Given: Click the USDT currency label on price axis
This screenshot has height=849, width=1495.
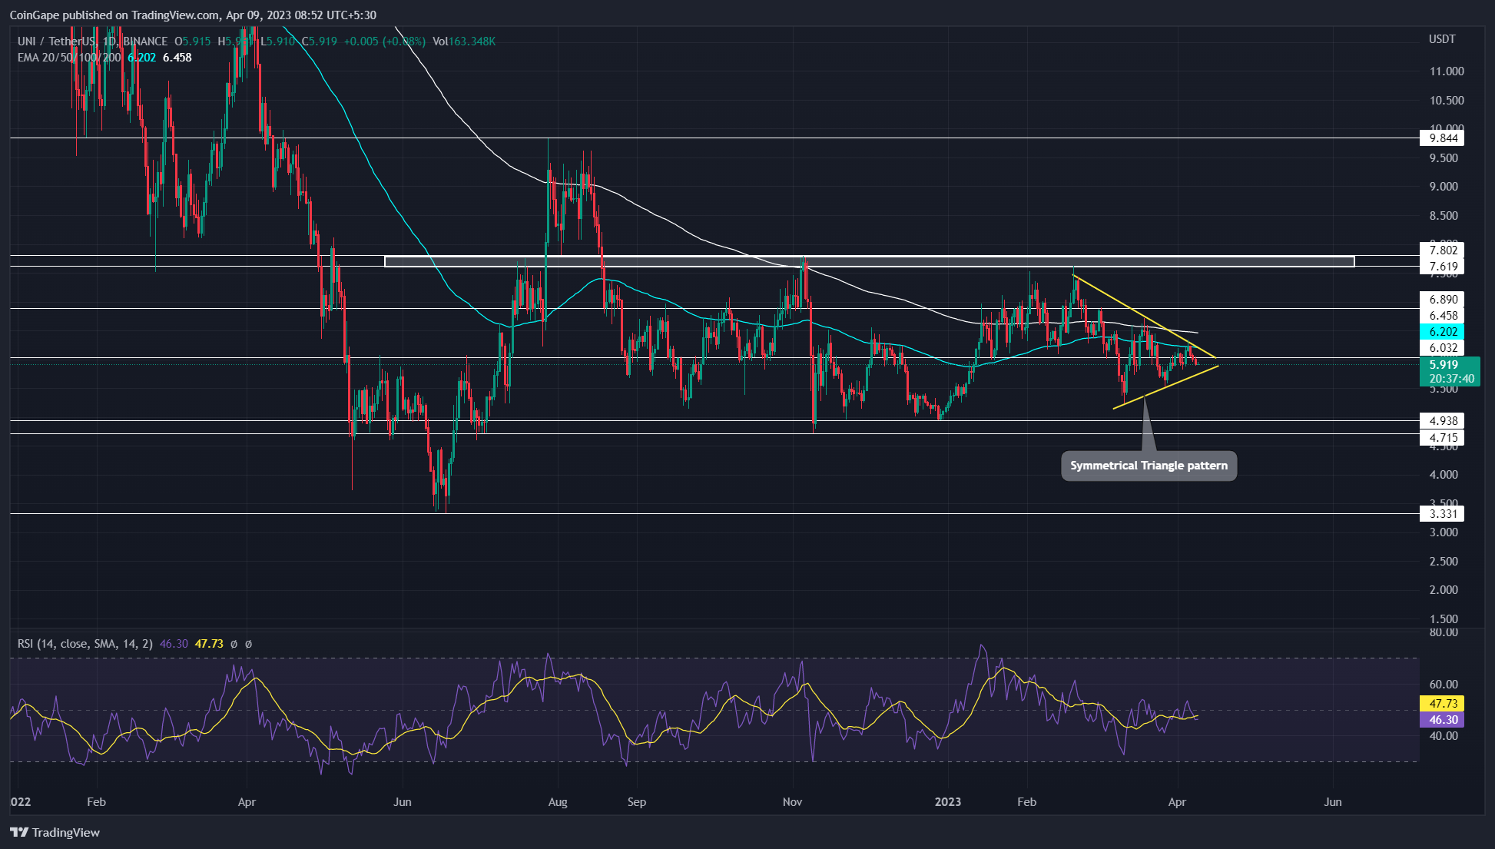Looking at the screenshot, I should [1442, 39].
